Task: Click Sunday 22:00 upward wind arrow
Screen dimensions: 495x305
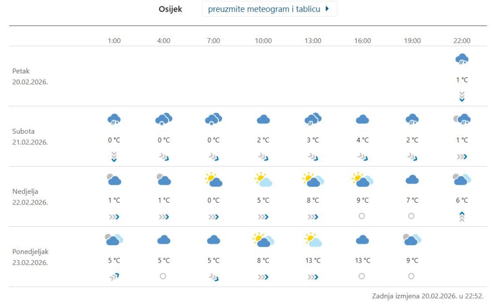Action: click(462, 217)
